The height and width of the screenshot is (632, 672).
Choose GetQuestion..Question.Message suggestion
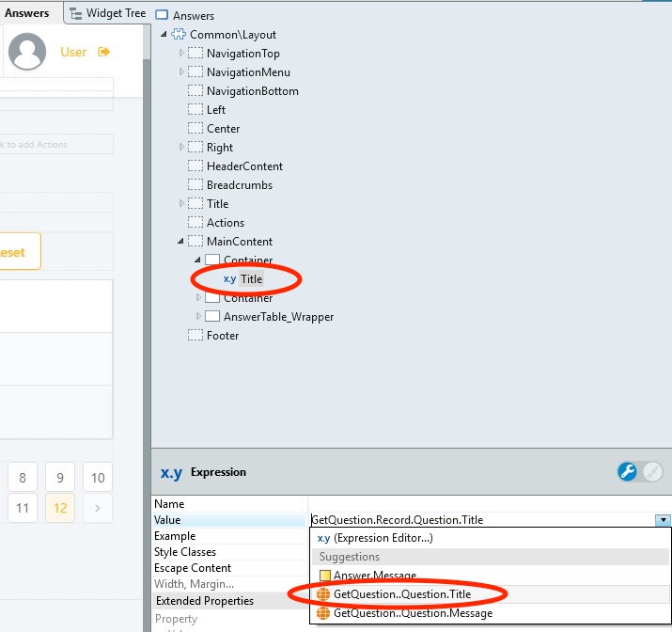tap(490, 613)
